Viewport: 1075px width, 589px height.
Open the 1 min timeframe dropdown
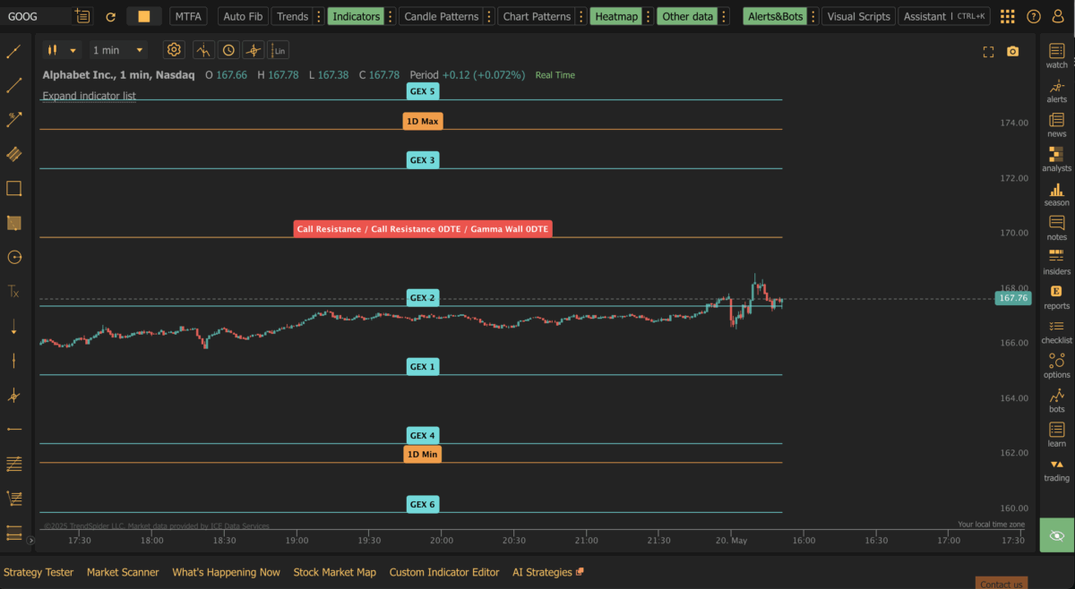[x=118, y=50]
